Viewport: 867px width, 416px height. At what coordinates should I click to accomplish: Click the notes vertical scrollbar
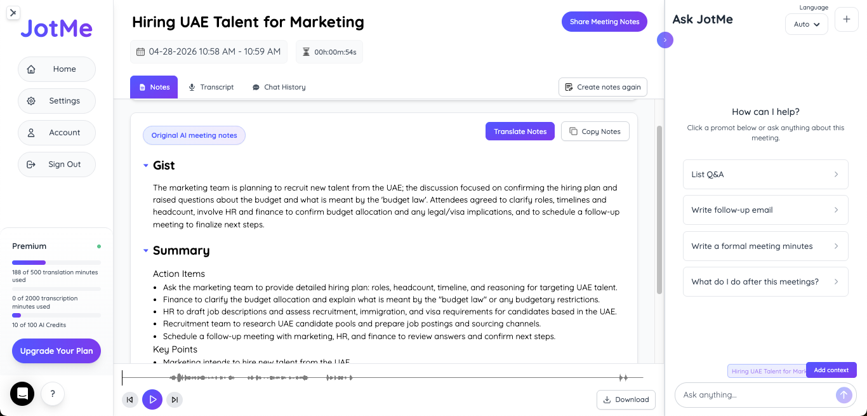659,210
